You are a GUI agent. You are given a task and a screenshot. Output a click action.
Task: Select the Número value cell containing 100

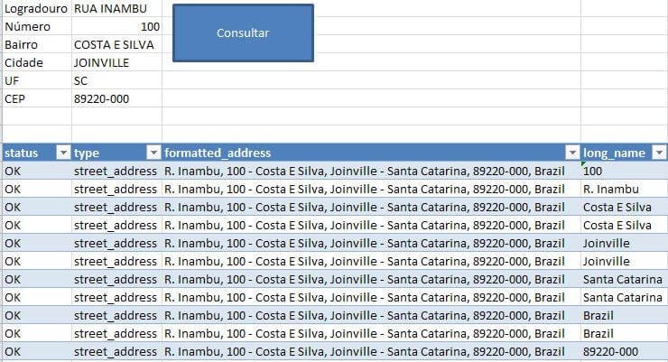[116, 26]
